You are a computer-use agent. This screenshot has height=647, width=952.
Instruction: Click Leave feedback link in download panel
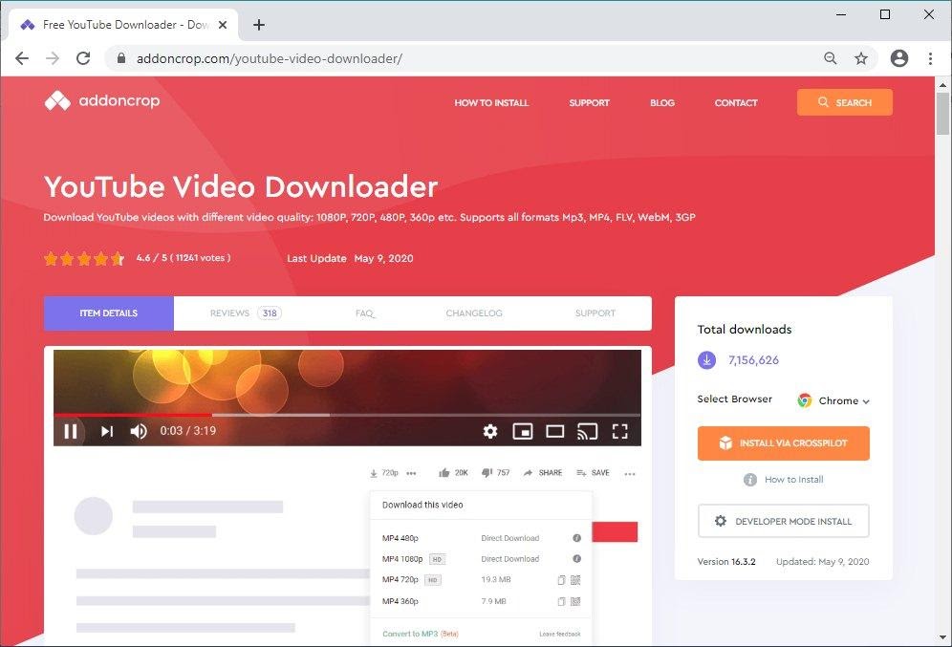click(x=560, y=635)
